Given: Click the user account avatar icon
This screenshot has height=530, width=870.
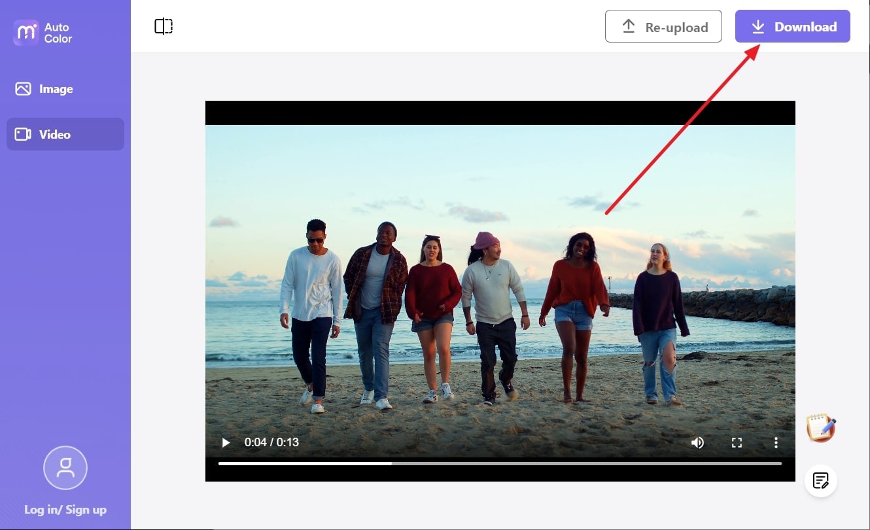Looking at the screenshot, I should tap(65, 468).
